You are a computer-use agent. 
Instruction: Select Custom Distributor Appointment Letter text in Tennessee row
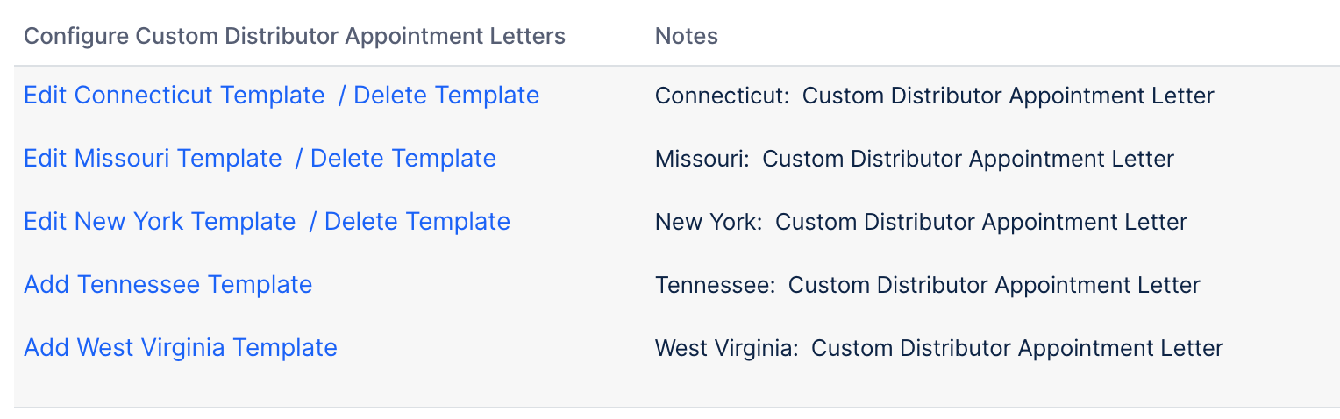click(994, 285)
